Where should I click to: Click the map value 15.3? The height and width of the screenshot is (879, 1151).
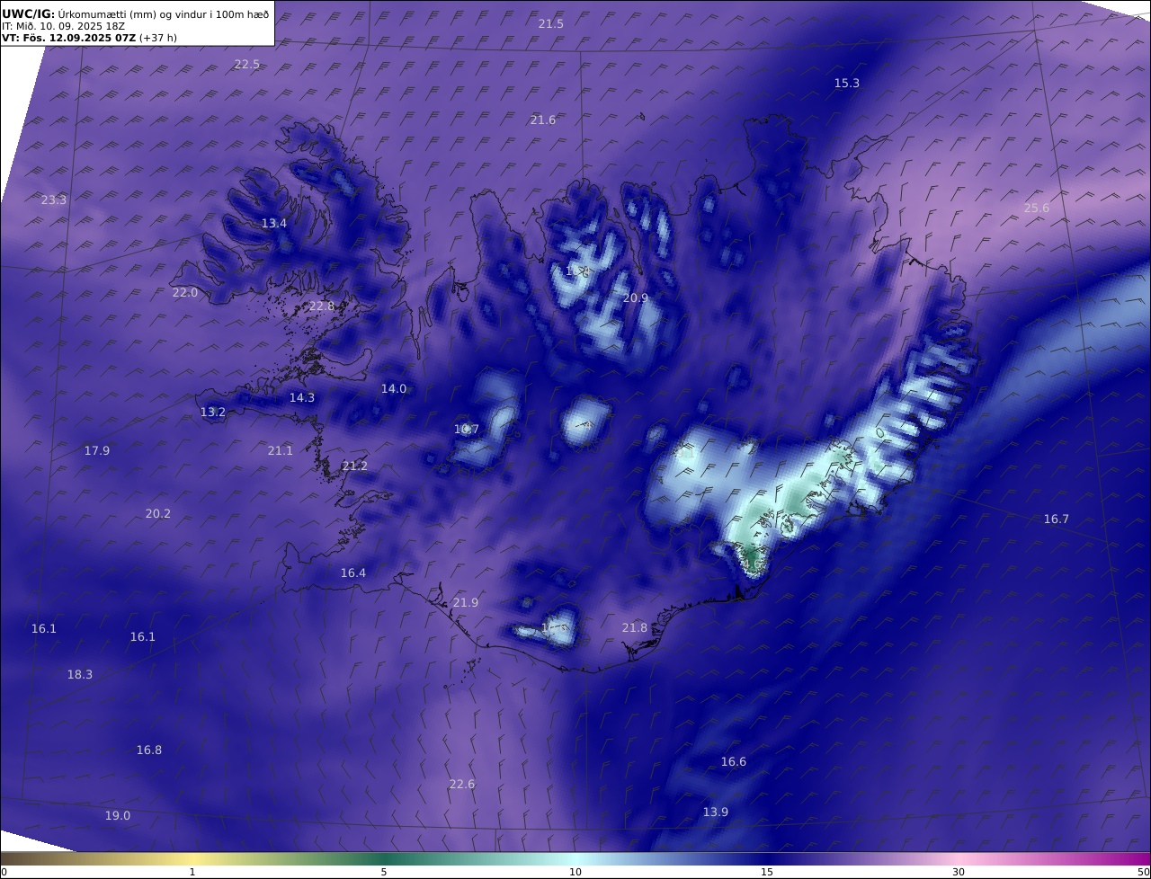[847, 83]
